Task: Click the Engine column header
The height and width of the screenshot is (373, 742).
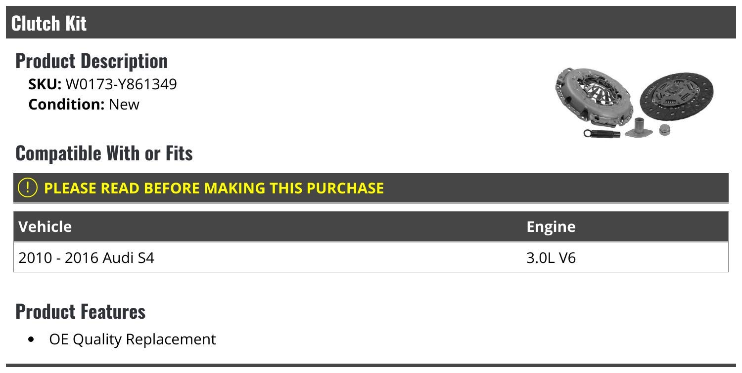Action: [x=551, y=226]
